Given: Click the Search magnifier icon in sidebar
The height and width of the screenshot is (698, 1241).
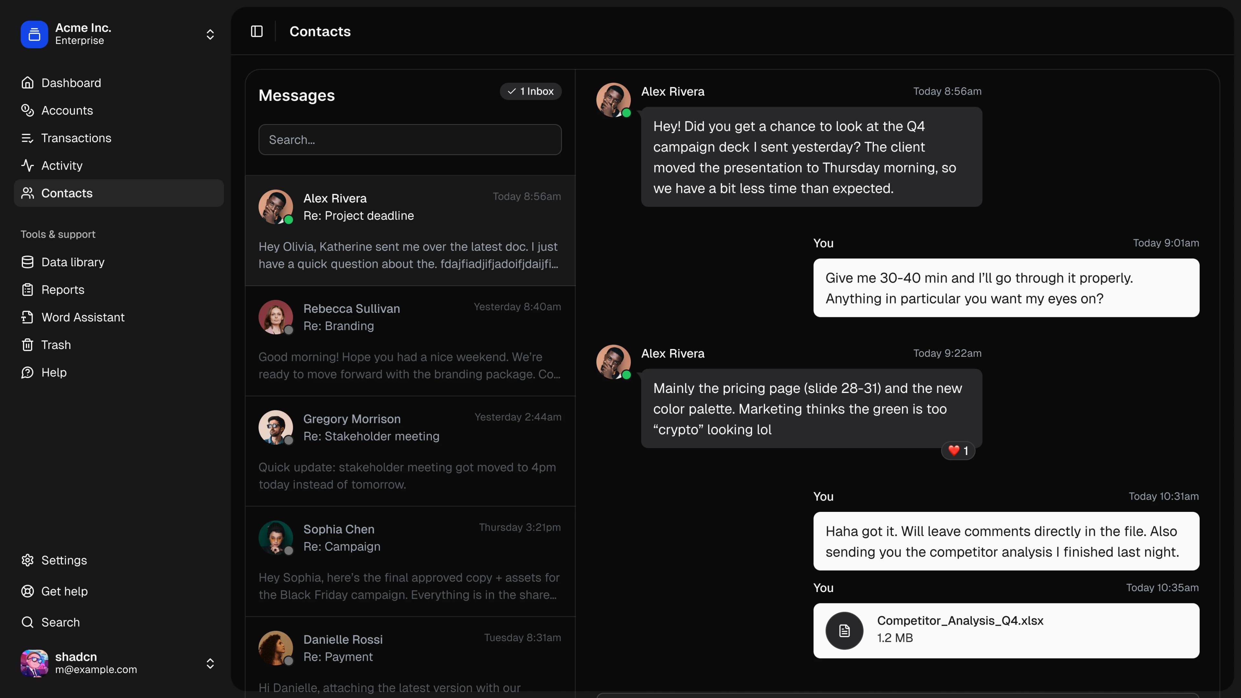Looking at the screenshot, I should point(27,622).
